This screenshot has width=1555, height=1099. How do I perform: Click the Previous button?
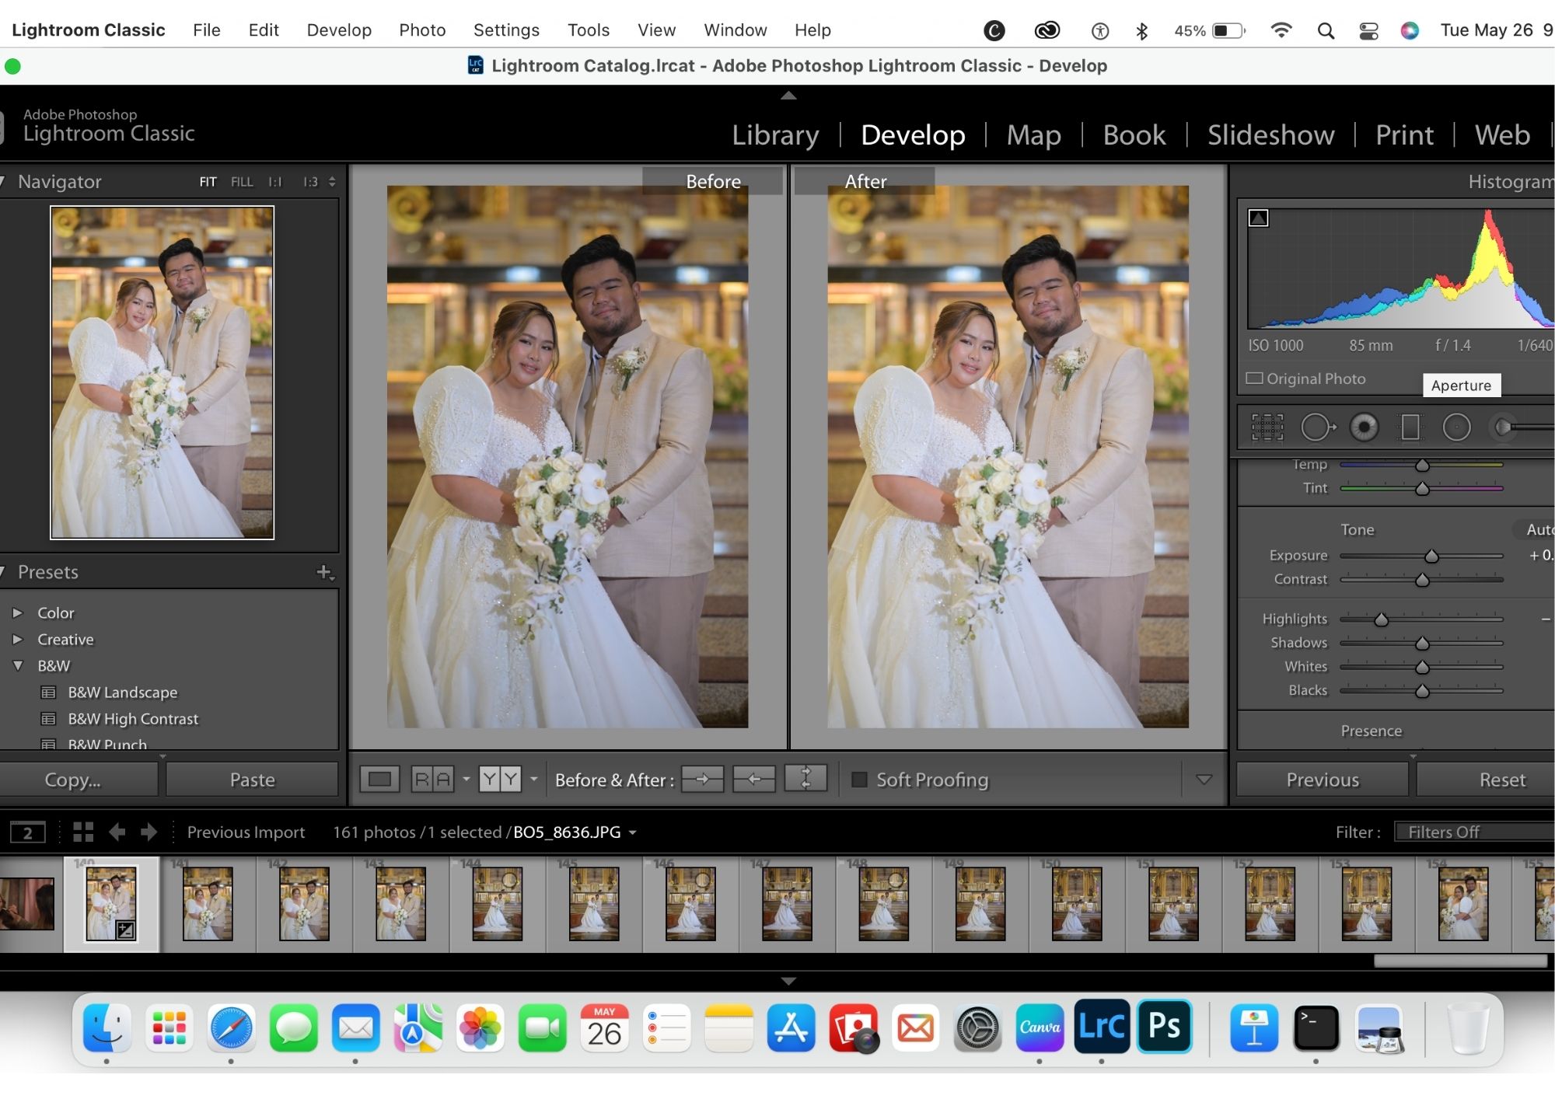(x=1322, y=780)
